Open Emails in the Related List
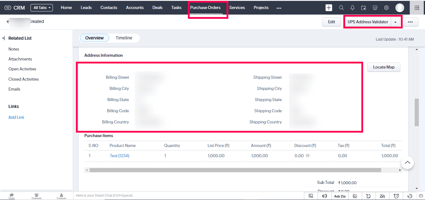The width and height of the screenshot is (425, 200). pyautogui.click(x=14, y=89)
